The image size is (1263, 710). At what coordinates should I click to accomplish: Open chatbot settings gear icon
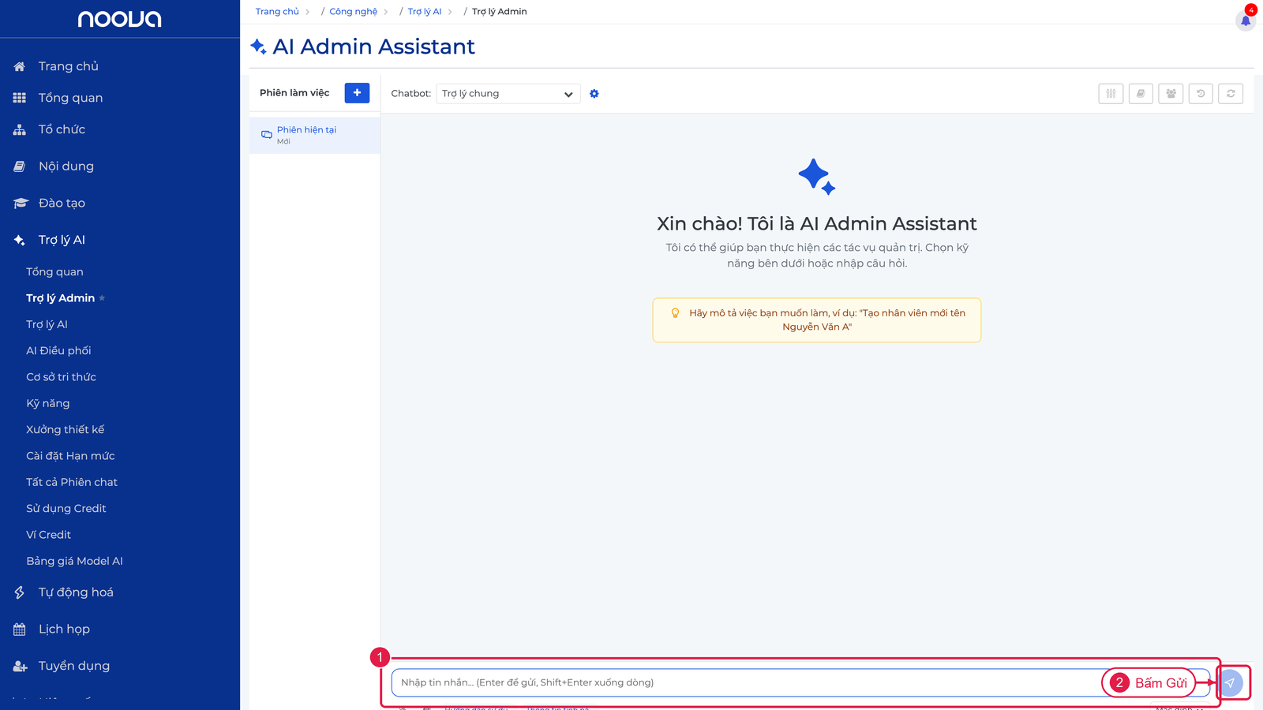pos(594,94)
